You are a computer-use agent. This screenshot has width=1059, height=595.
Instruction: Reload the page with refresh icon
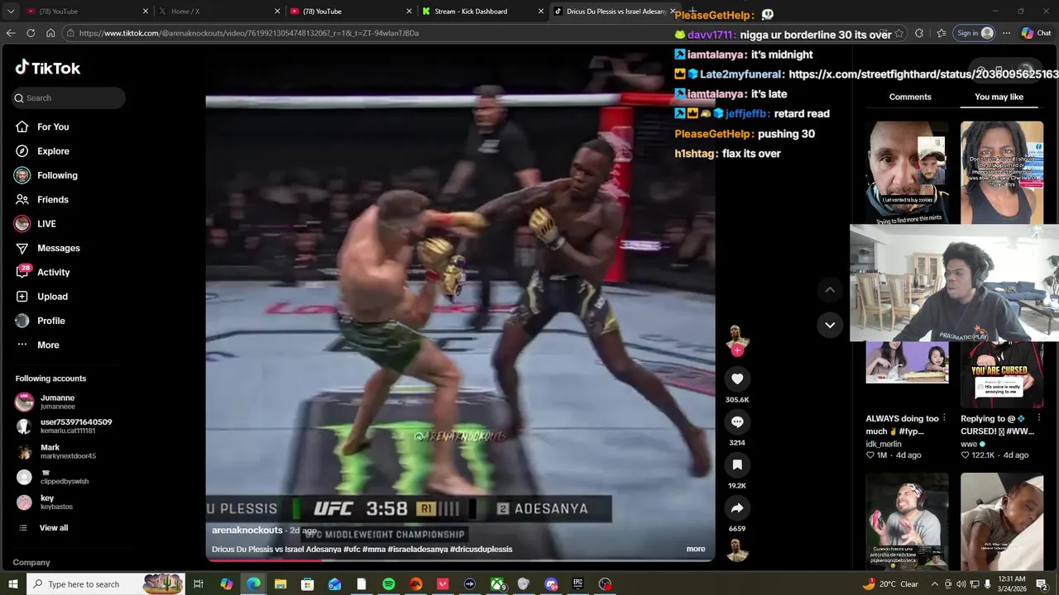point(31,33)
